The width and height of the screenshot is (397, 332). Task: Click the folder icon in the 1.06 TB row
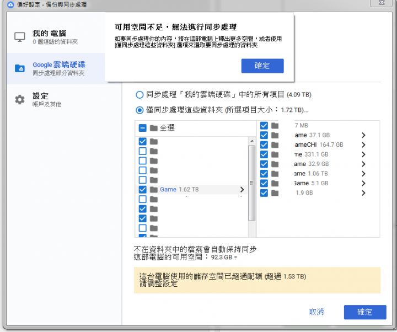275,174
